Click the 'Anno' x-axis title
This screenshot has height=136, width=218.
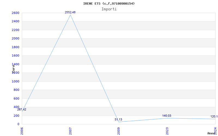click(211, 133)
